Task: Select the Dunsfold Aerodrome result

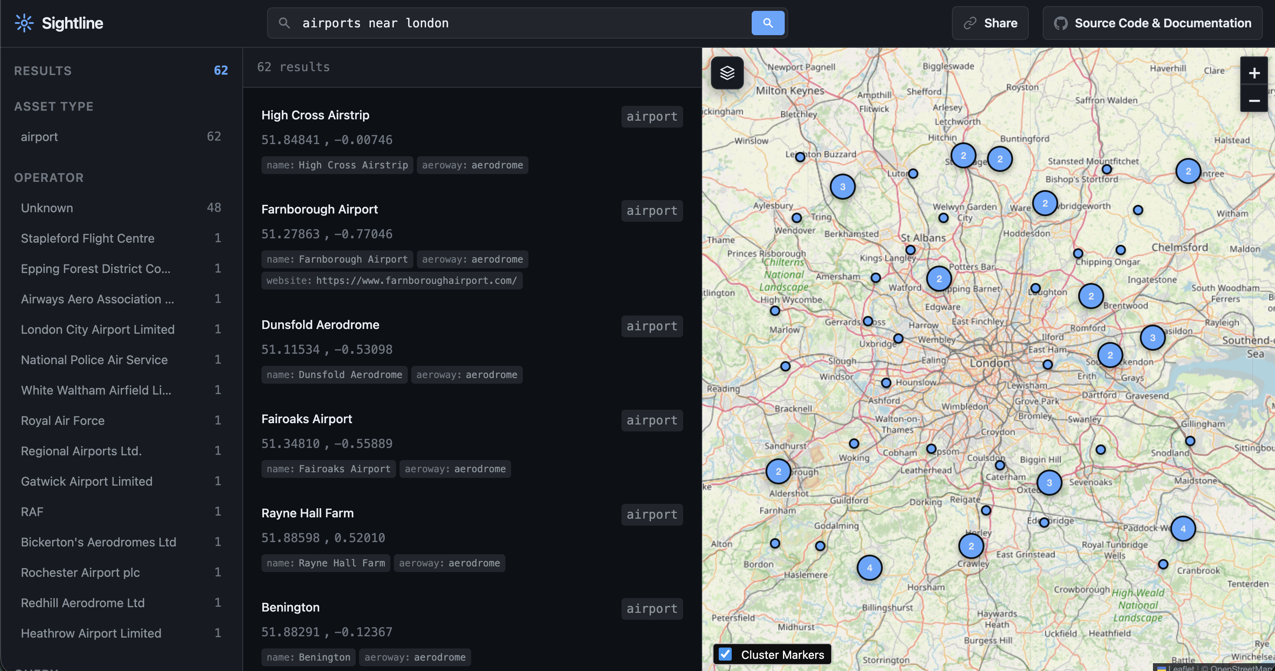Action: pyautogui.click(x=320, y=325)
